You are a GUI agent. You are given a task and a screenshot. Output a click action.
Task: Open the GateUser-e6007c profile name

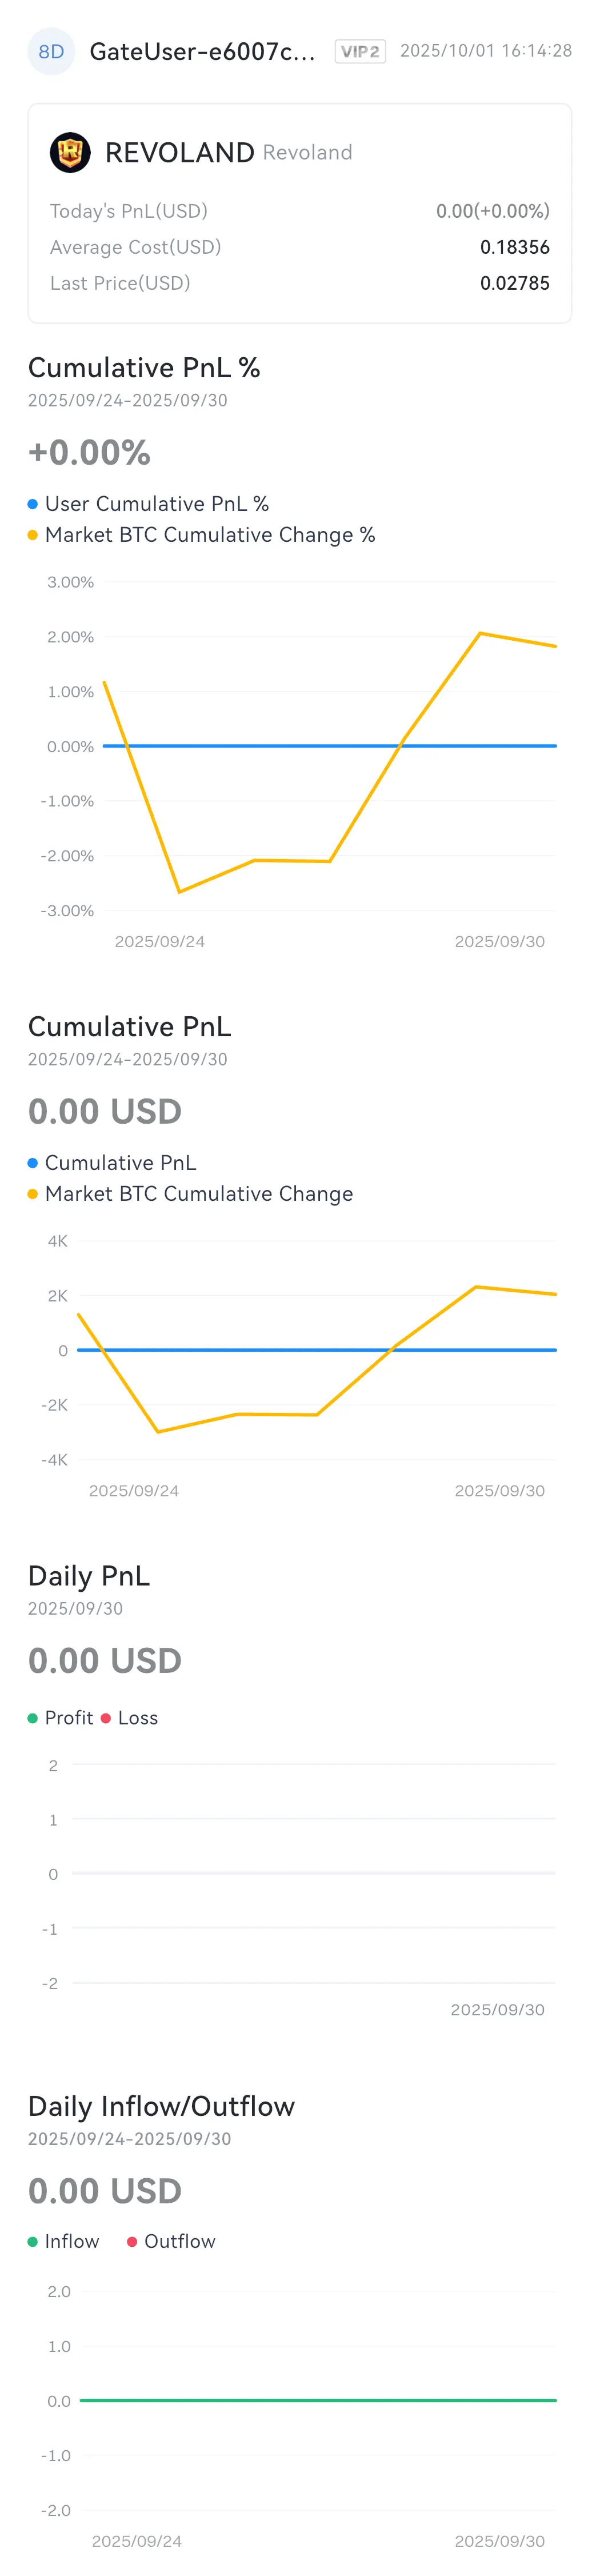click(x=202, y=52)
